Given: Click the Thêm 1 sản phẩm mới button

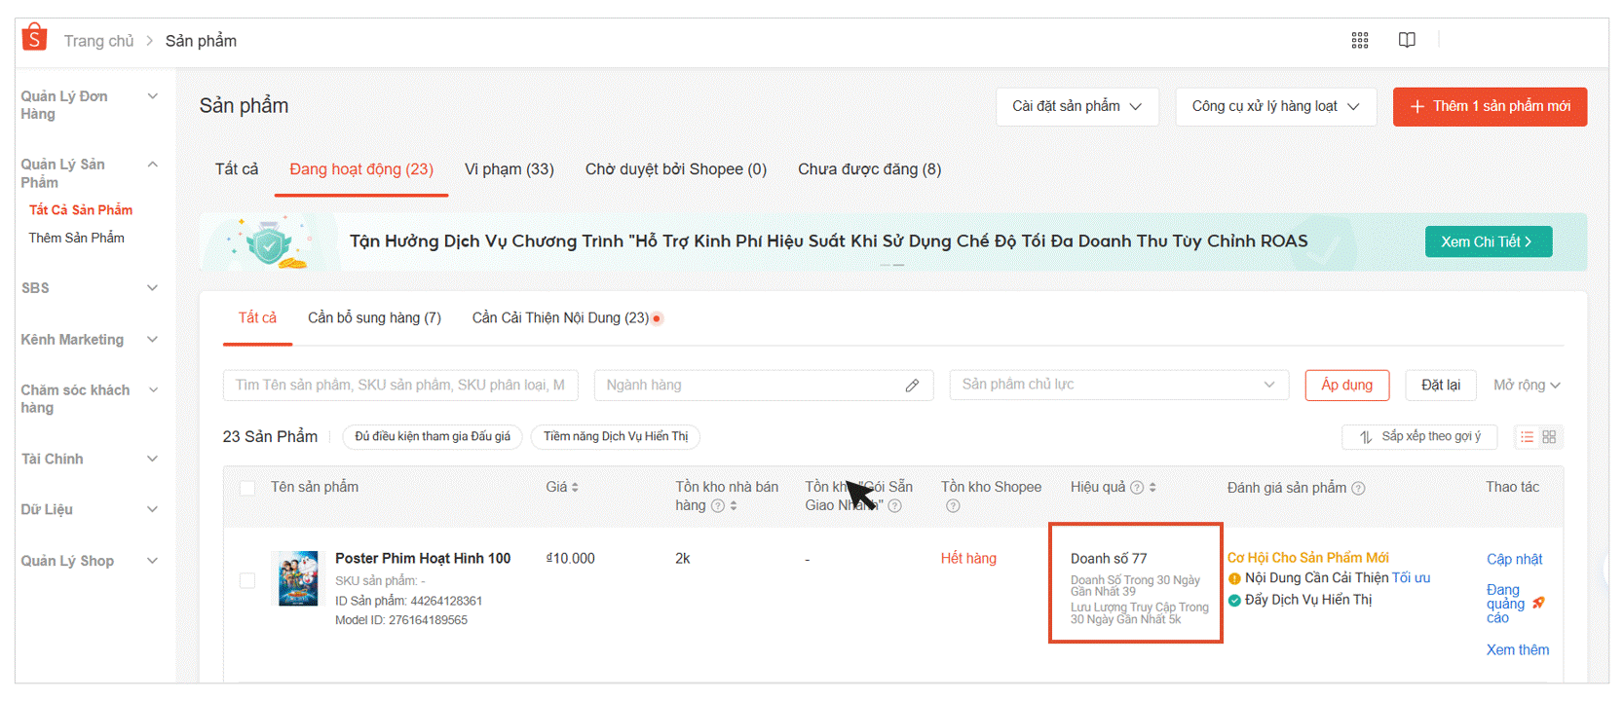Looking at the screenshot, I should (x=1490, y=106).
